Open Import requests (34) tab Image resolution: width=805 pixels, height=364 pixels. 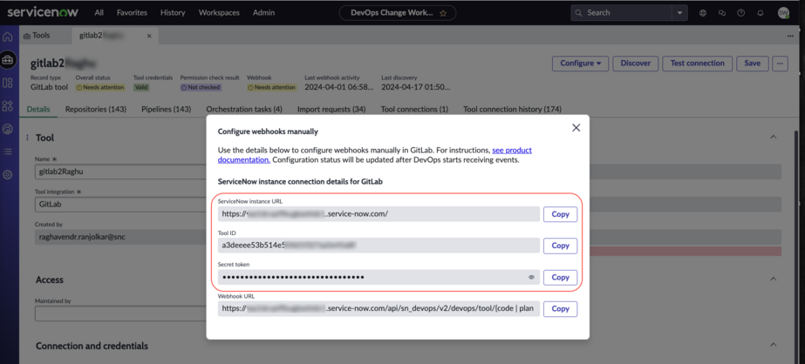coord(331,109)
